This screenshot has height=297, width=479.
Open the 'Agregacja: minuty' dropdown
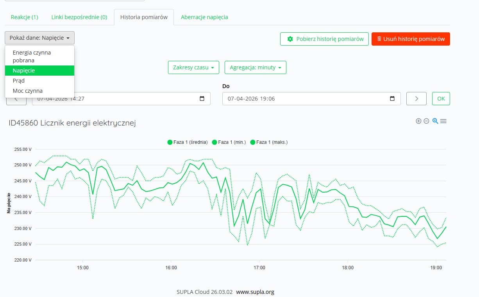[x=255, y=67]
